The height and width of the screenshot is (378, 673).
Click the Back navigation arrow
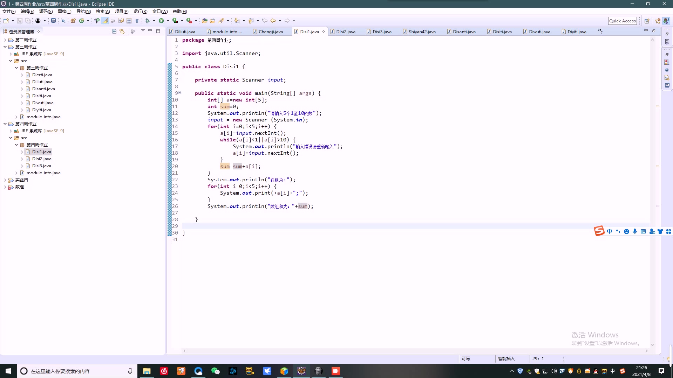273,21
